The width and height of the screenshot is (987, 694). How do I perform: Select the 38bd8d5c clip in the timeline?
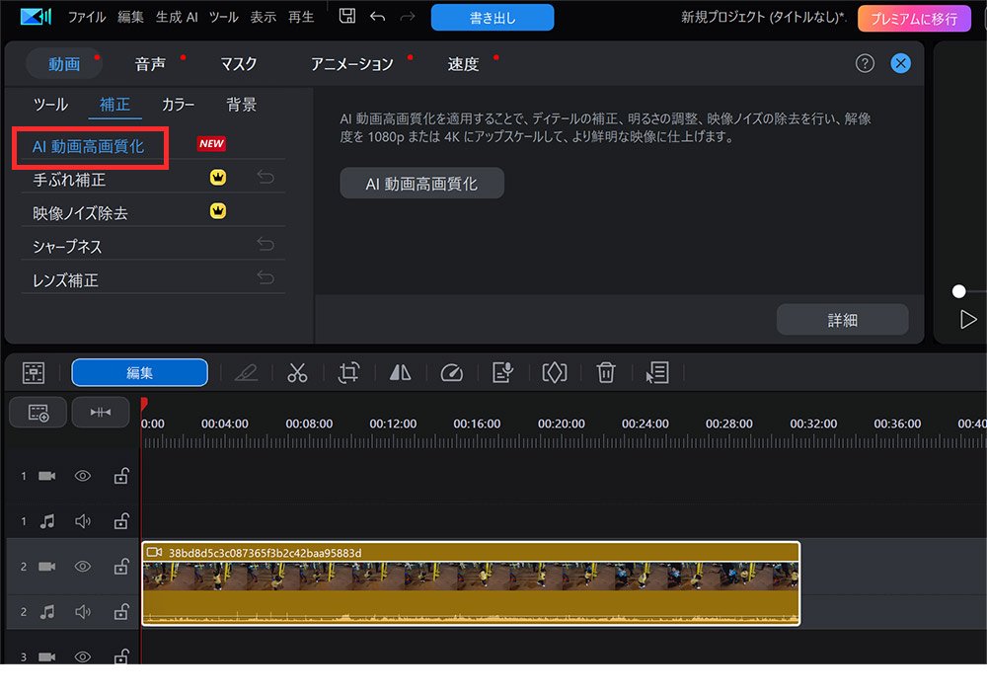(472, 582)
